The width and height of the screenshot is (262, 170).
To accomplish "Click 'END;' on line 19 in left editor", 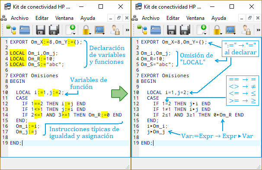I will [16, 143].
